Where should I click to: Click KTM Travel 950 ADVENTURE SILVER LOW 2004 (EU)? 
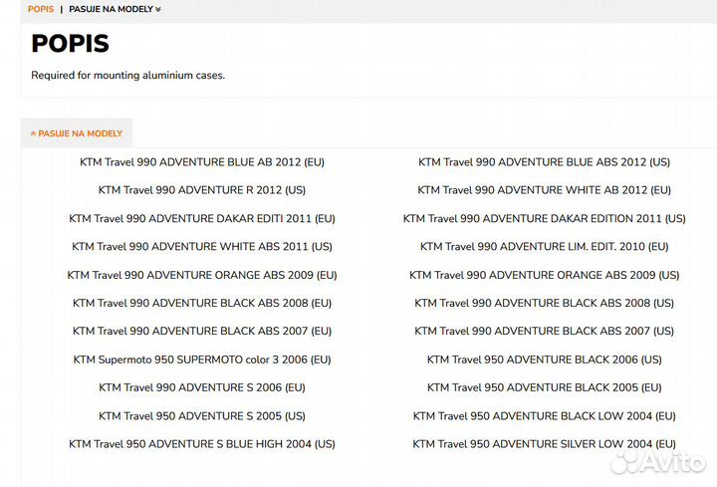click(544, 444)
